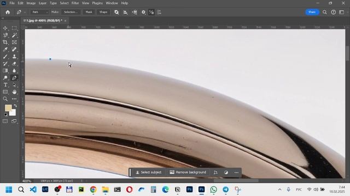Open the Image menu
Viewport: 350px width, 196px height.
pos(31,3)
